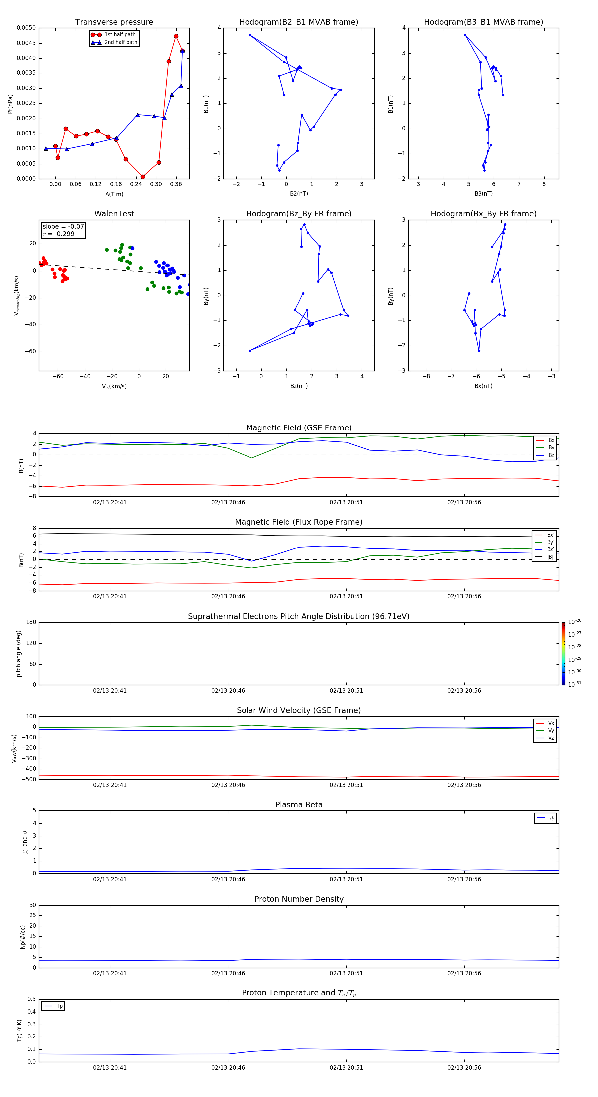Image resolution: width=598 pixels, height=1097 pixels.
Task: Click the red peak marker in Transverse pressure plot
Action: (x=176, y=36)
